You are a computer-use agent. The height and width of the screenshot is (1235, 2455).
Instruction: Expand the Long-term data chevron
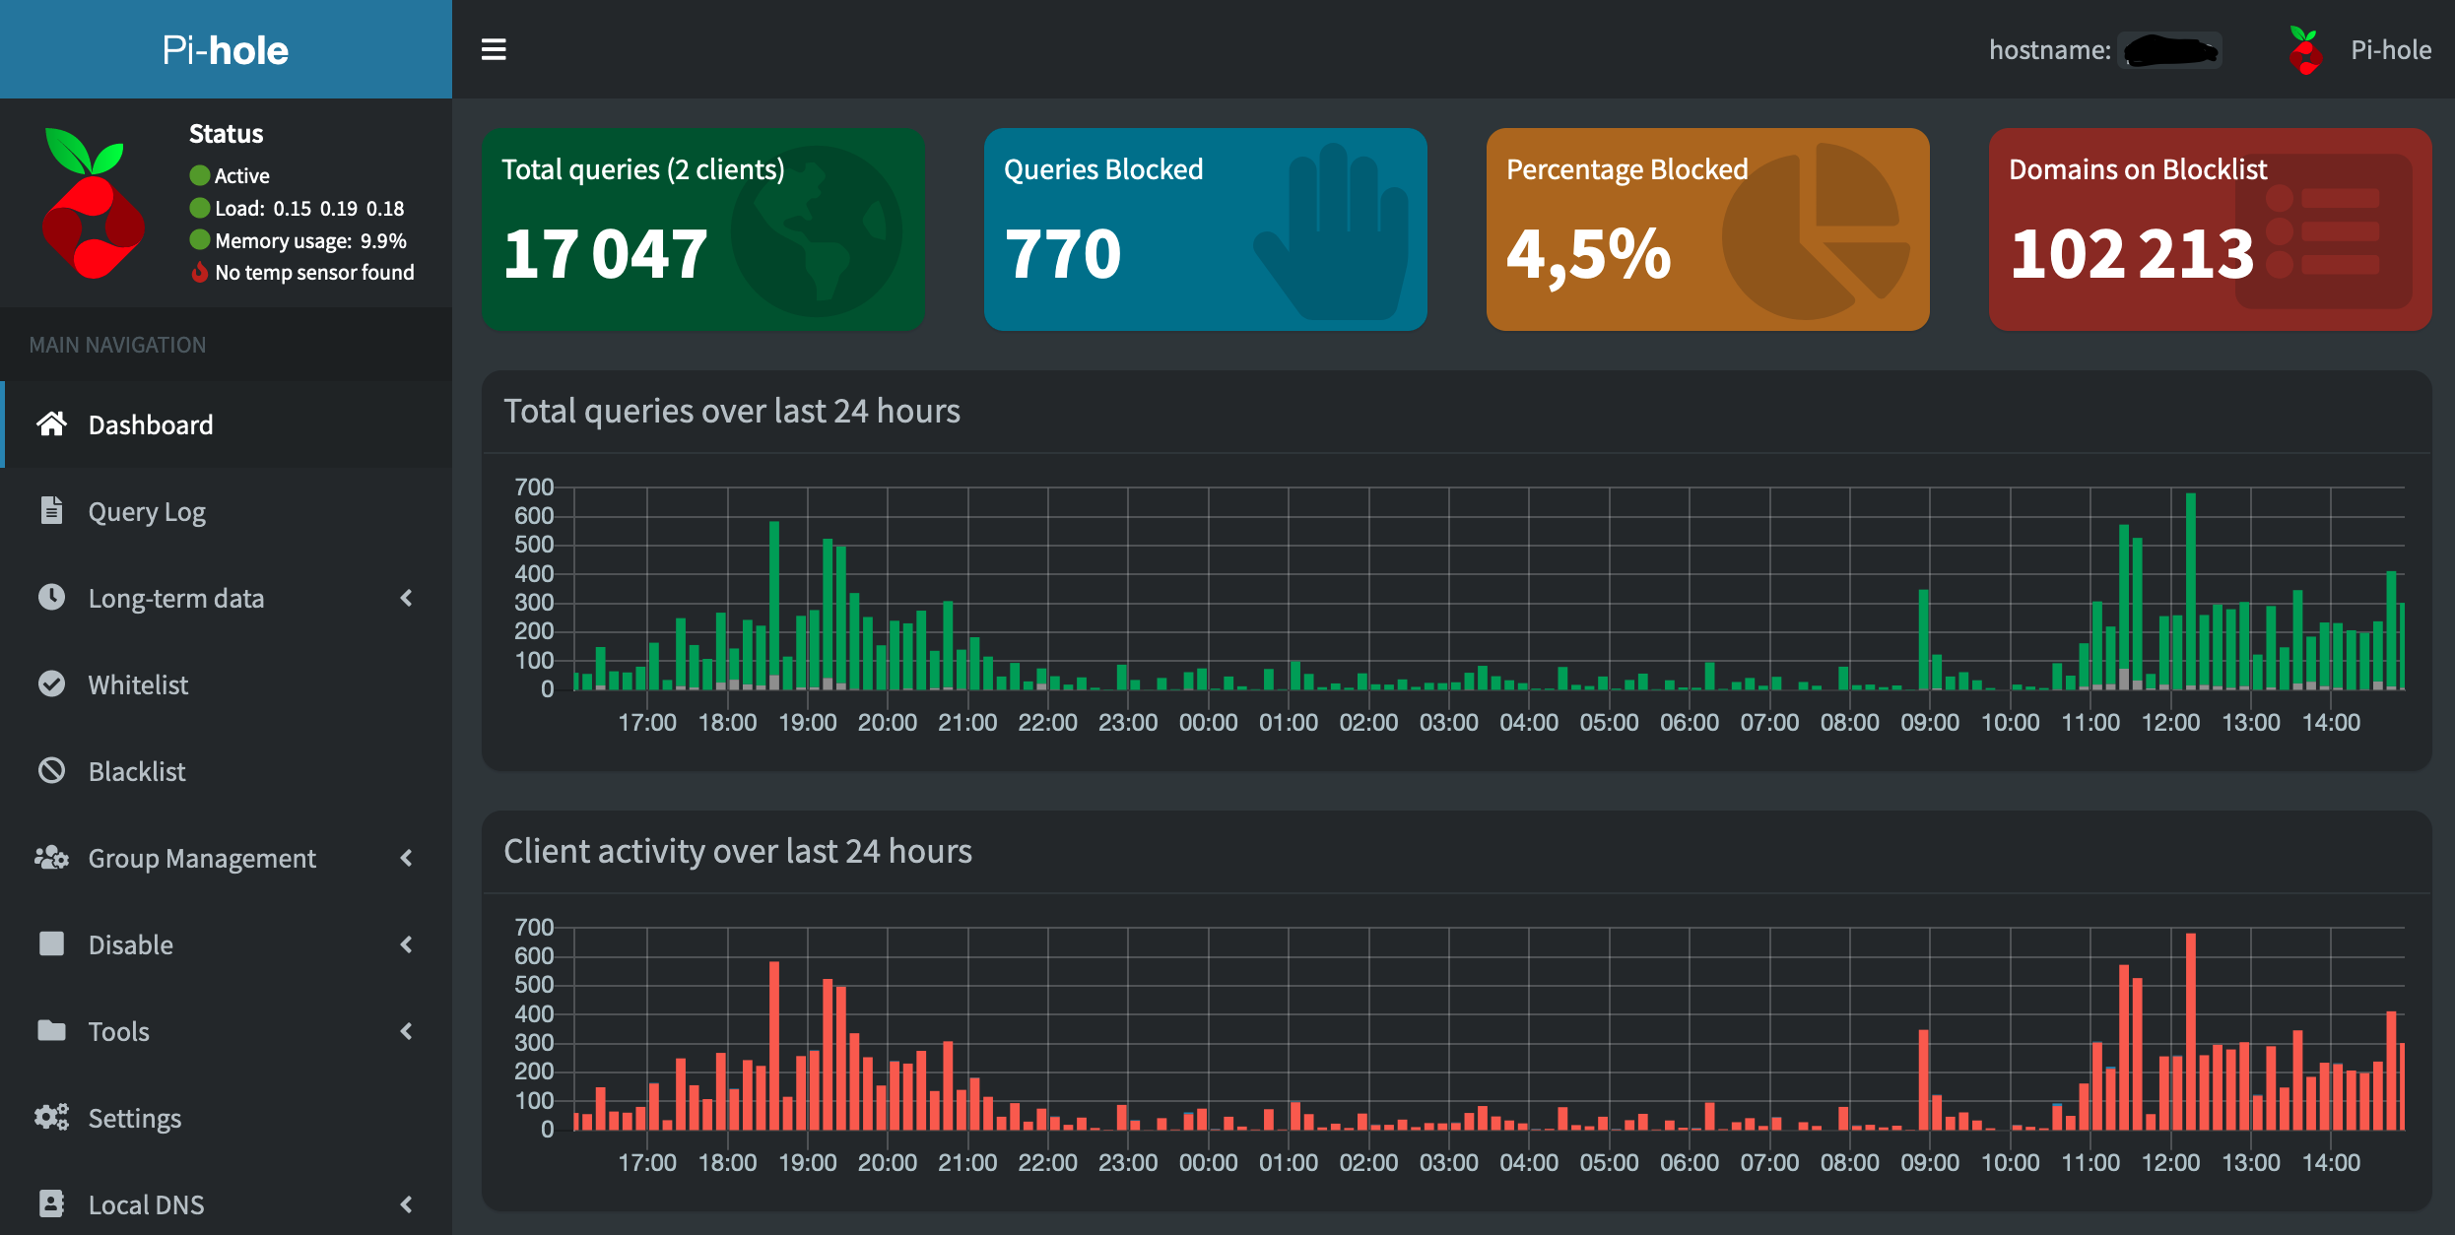click(x=406, y=598)
